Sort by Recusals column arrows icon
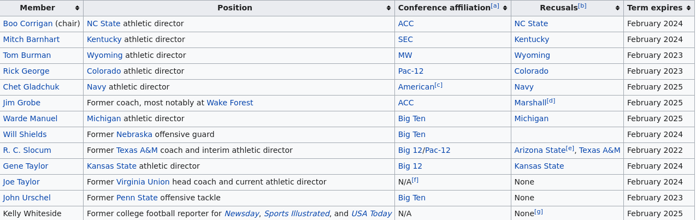Screen dimensions: 696x220 tap(617, 8)
